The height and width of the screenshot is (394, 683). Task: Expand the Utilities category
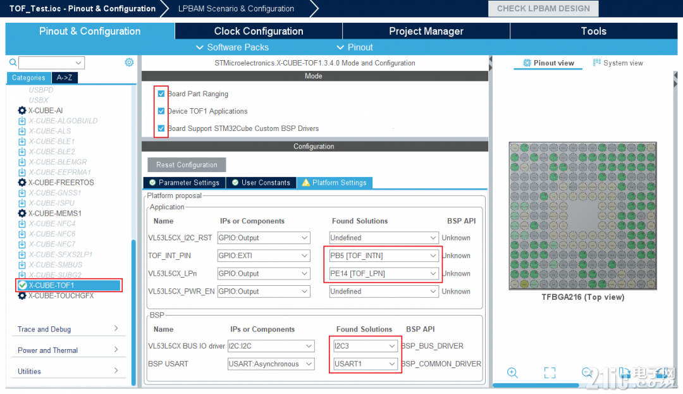(x=68, y=371)
